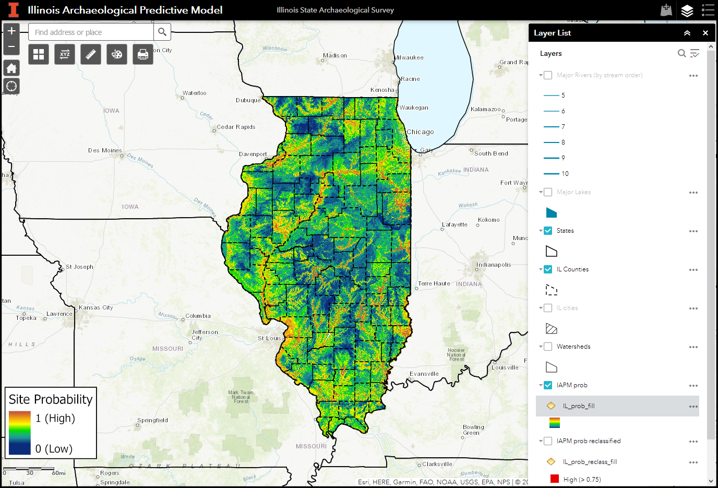Click the Major Lakes blue polygon symbol

[552, 212]
